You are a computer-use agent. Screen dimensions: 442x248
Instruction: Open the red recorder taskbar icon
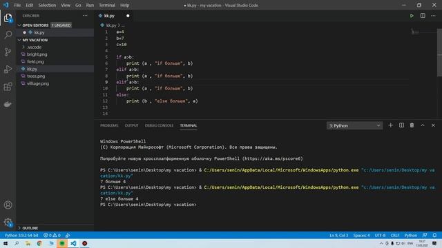coord(84,243)
